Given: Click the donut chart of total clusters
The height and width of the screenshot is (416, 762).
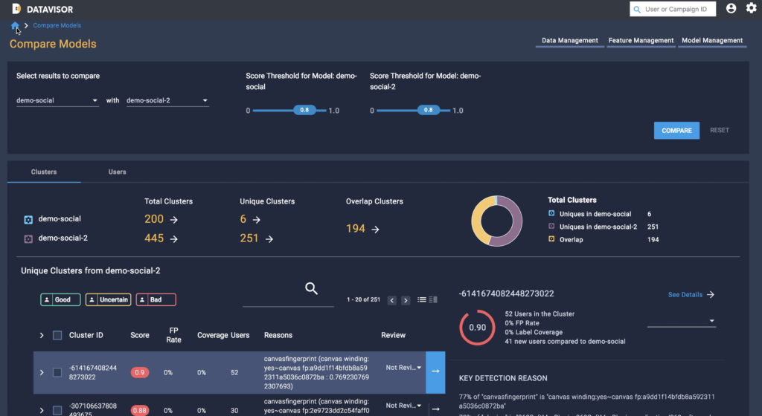Looking at the screenshot, I should pos(496,221).
